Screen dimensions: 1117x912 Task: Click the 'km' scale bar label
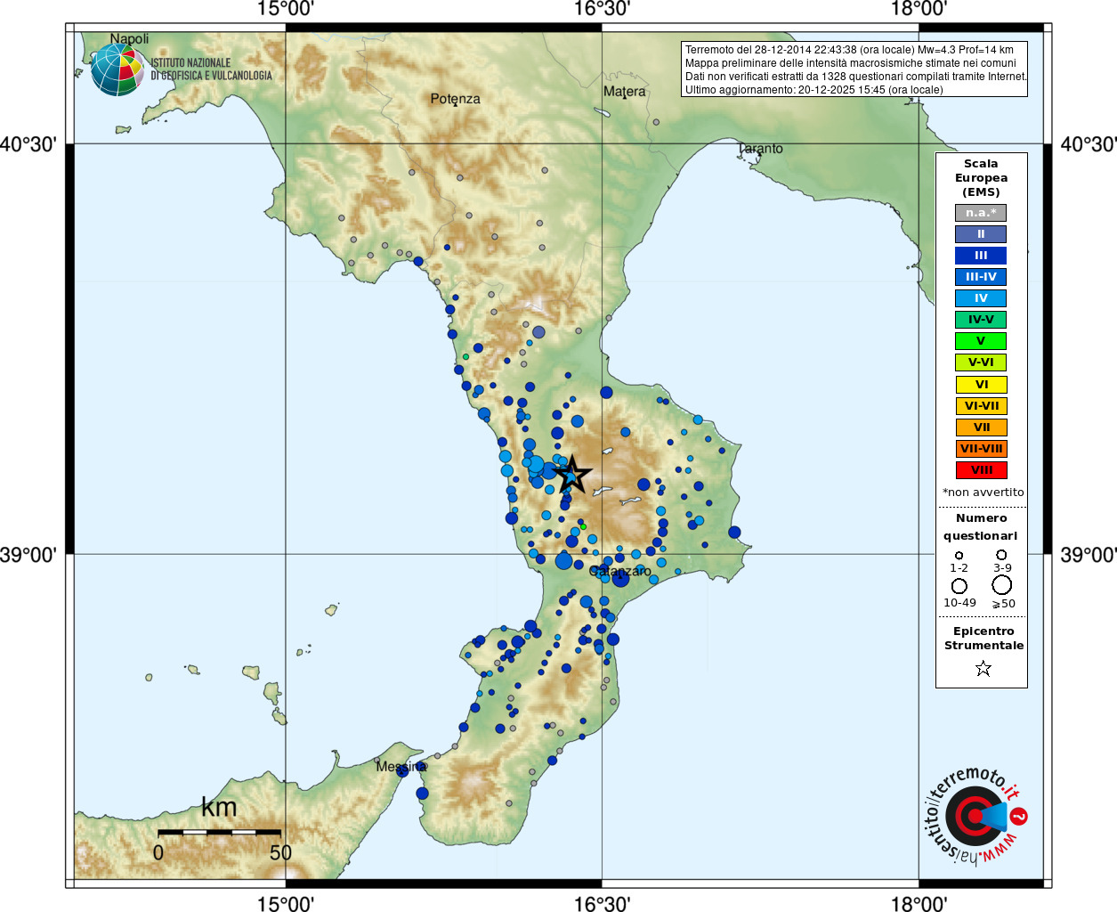[x=219, y=808]
